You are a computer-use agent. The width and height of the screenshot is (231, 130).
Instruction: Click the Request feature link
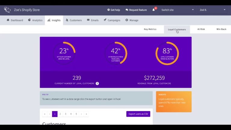coord(136,10)
